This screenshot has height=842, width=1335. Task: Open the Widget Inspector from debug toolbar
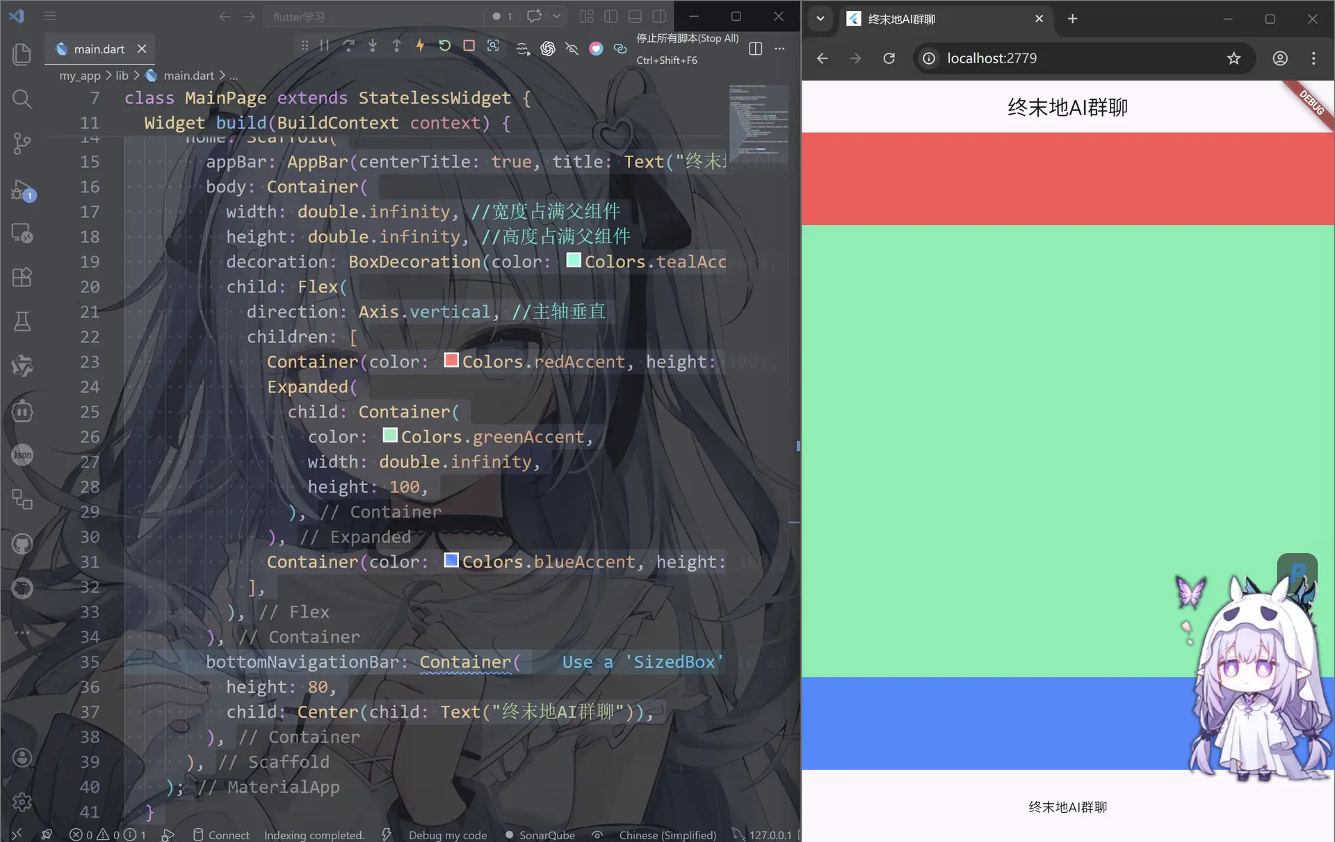[493, 46]
